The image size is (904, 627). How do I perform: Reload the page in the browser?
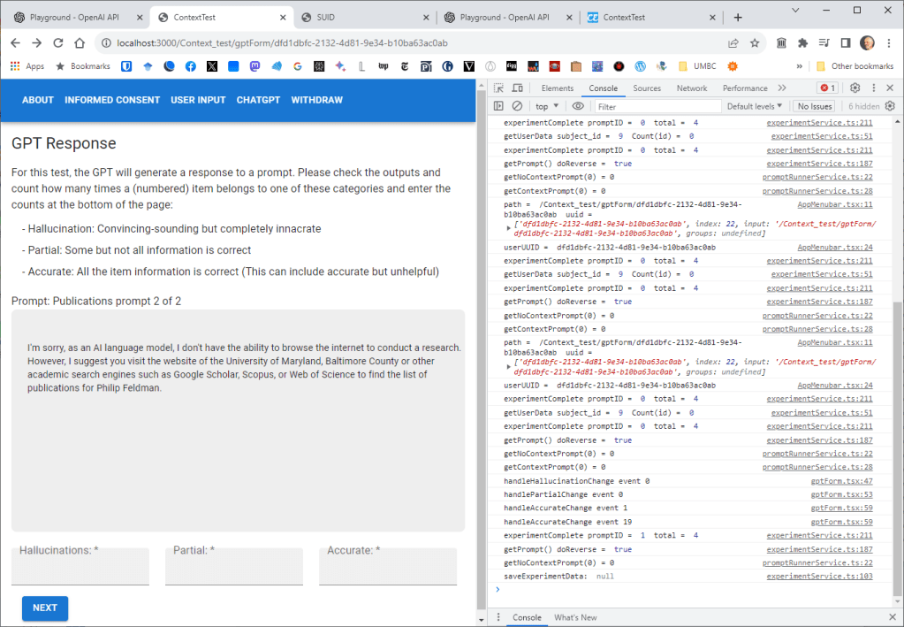(x=58, y=42)
